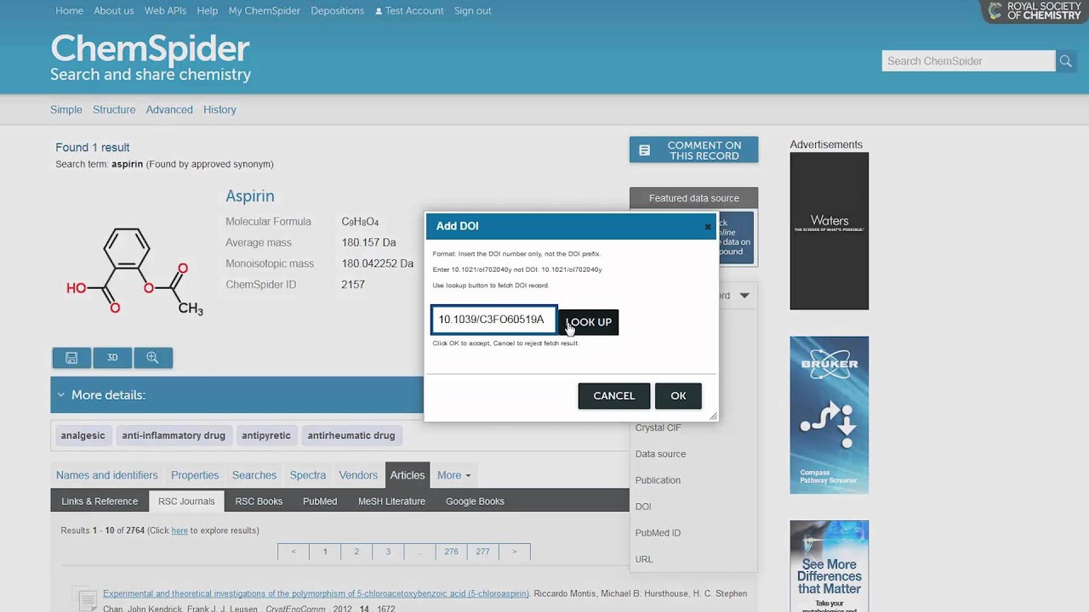The height and width of the screenshot is (612, 1089).
Task: Switch to Searches tab
Action: point(254,475)
